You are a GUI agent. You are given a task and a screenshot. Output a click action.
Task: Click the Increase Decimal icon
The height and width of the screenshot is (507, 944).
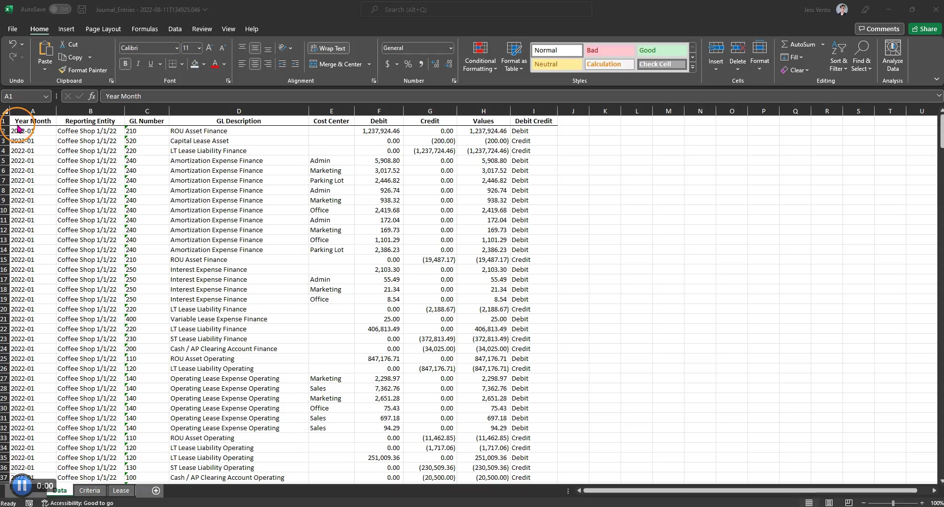click(x=435, y=64)
